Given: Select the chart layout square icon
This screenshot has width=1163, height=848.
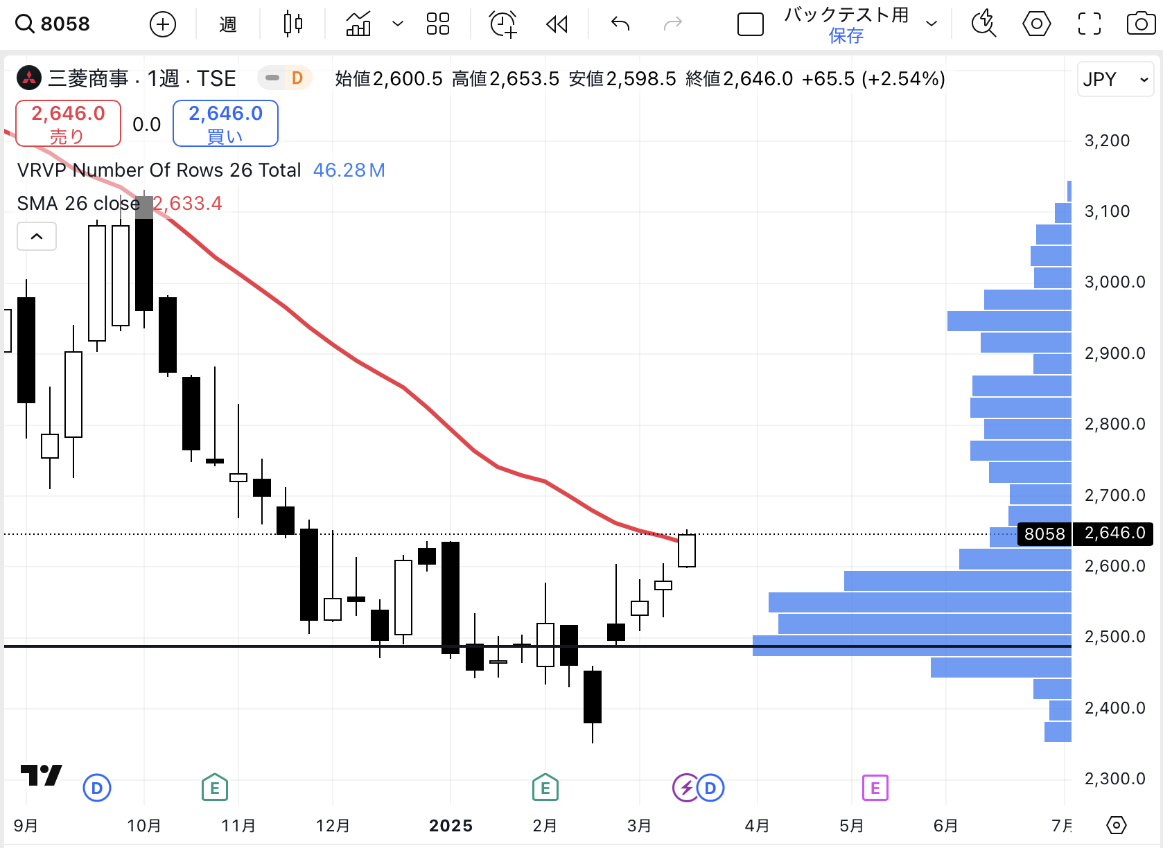Looking at the screenshot, I should (751, 25).
